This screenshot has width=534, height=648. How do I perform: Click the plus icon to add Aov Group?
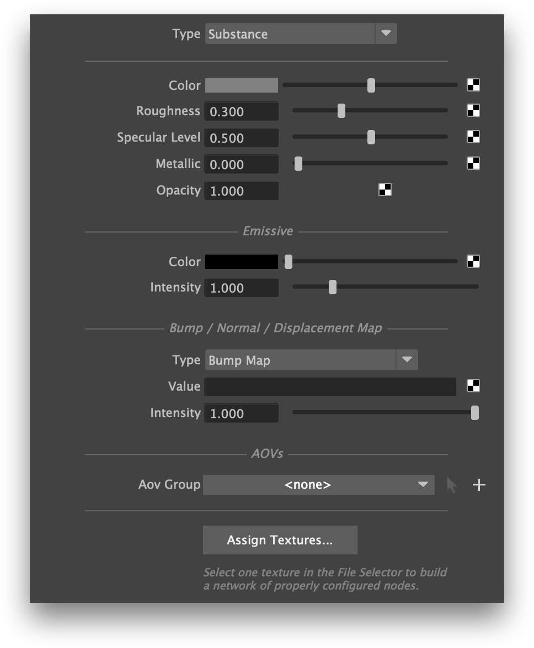pyautogui.click(x=479, y=485)
